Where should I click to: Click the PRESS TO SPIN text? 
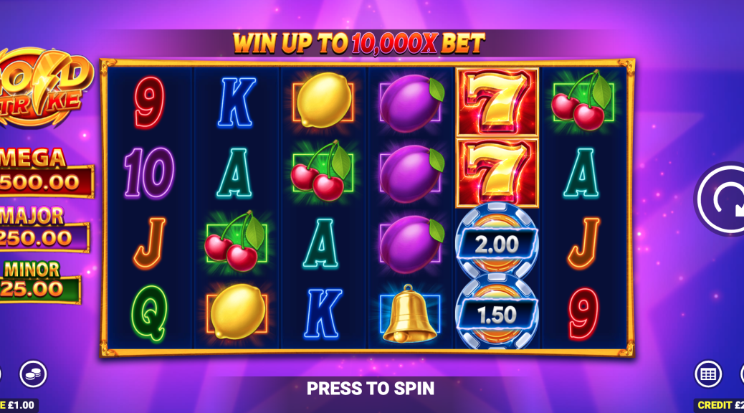pyautogui.click(x=371, y=389)
